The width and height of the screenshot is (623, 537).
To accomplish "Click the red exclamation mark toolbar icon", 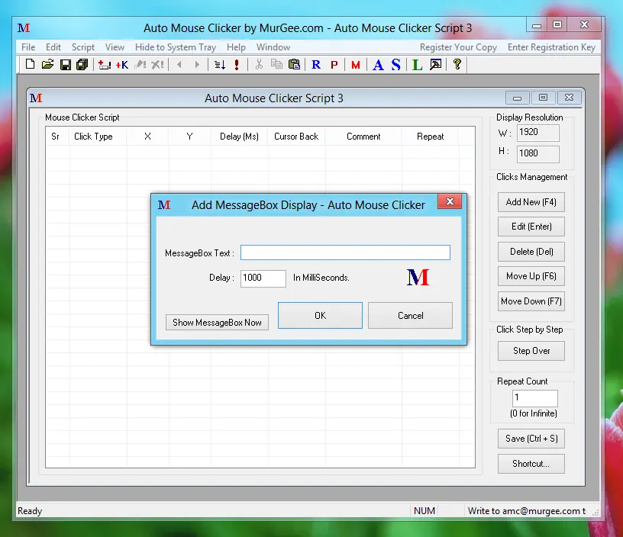I will (237, 65).
